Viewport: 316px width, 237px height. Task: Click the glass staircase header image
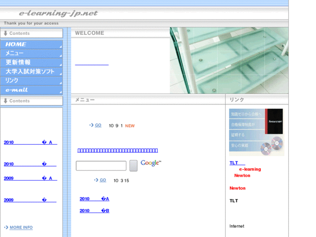(x=229, y=60)
